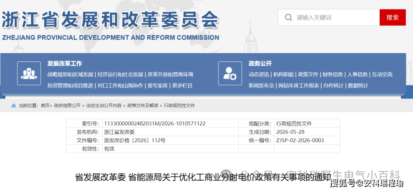Viewport: 413px width, 192px height.
Task: Open 经济运行和社会发展 section
Action: tap(120, 74)
